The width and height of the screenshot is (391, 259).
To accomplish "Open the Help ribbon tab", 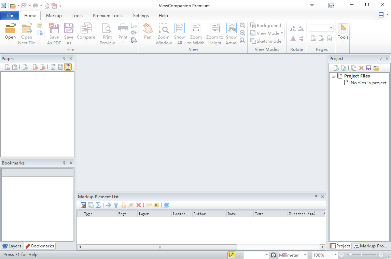I will 163,15.
